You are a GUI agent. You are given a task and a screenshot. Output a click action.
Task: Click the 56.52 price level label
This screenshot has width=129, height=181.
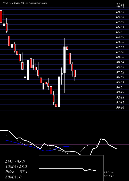coord(120,77)
